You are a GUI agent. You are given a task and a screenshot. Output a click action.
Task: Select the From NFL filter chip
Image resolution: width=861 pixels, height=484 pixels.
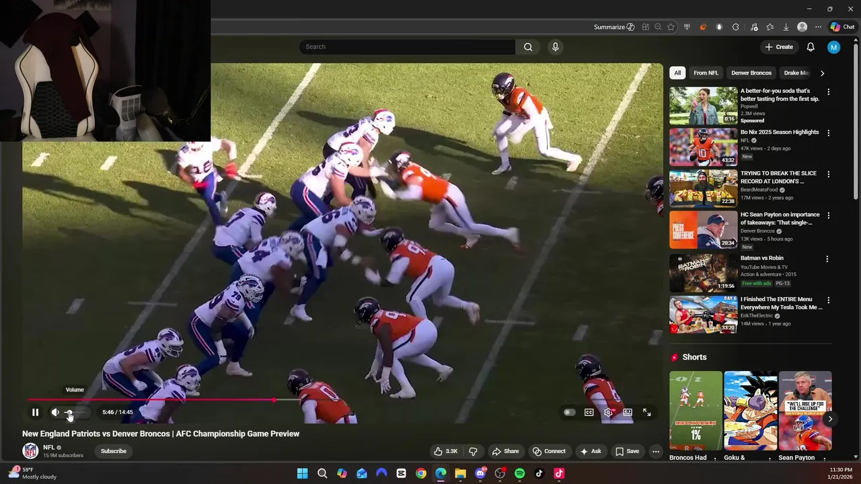pos(706,73)
